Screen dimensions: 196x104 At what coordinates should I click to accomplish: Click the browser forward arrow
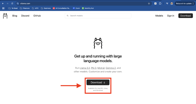(7, 3)
